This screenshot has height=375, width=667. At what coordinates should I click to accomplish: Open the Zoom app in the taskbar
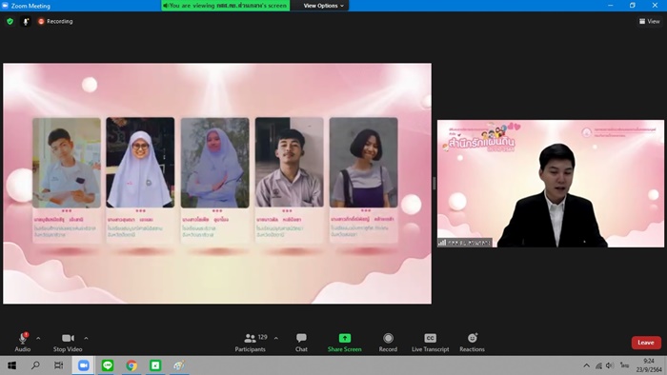click(84, 365)
